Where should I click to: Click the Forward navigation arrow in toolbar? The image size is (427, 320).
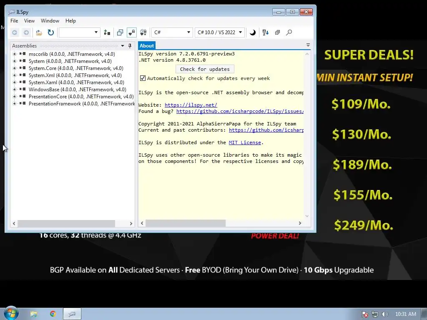[x=26, y=32]
